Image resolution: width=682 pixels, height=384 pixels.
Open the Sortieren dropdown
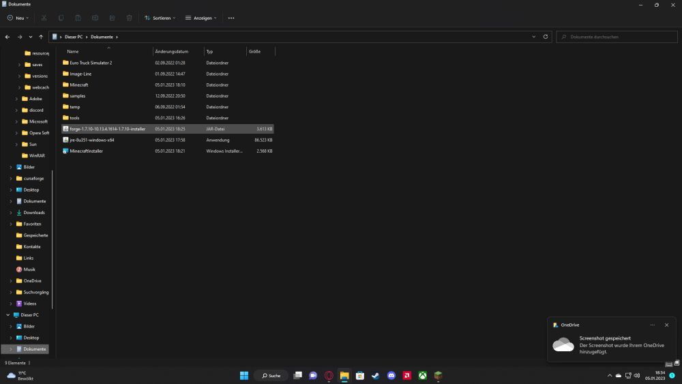(160, 18)
